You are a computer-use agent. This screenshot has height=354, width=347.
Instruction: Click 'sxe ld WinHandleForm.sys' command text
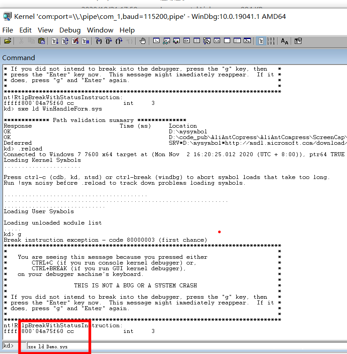coord(60,109)
